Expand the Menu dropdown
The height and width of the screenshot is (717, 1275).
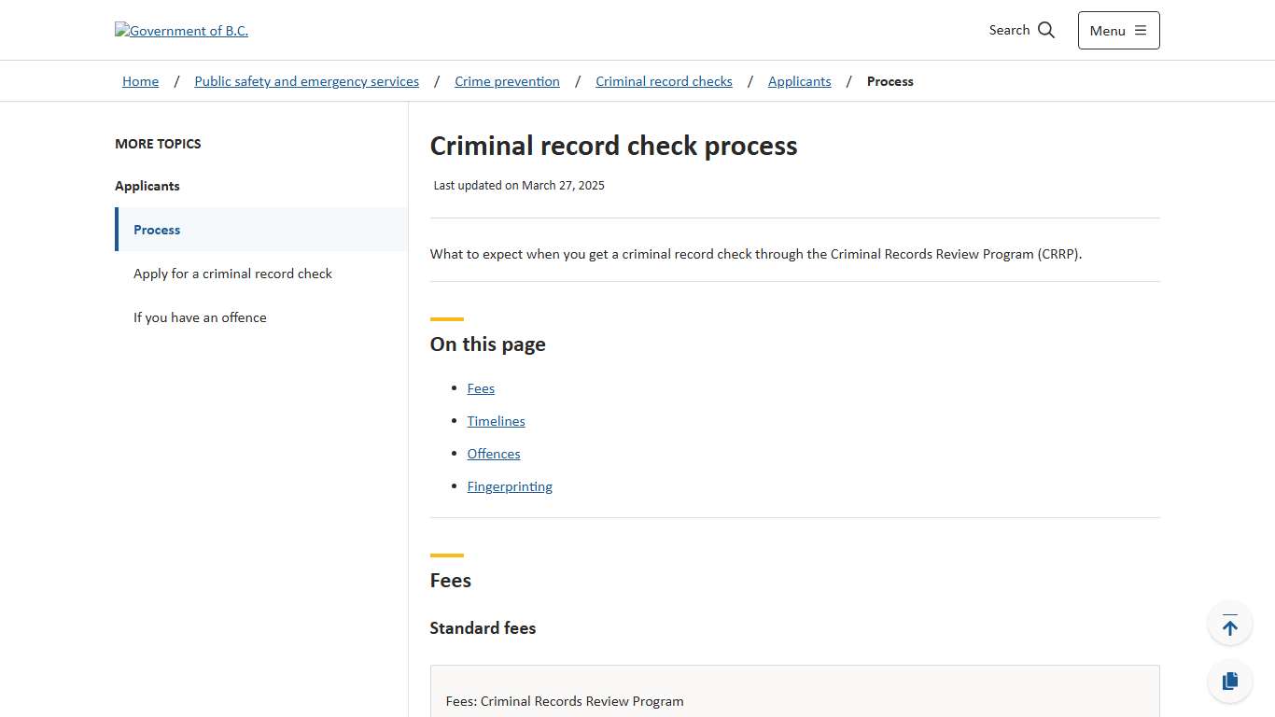pyautogui.click(x=1118, y=30)
